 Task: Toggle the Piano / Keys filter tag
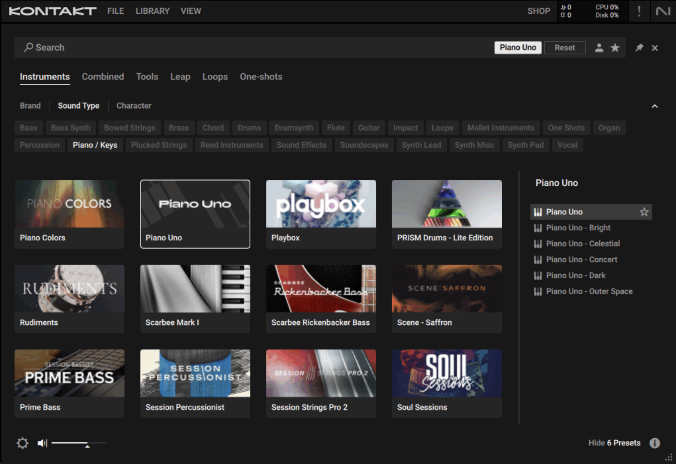point(95,145)
